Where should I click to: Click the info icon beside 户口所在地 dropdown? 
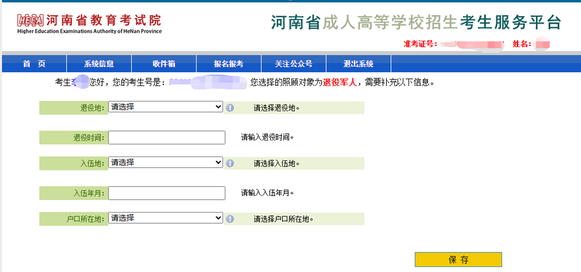click(230, 219)
